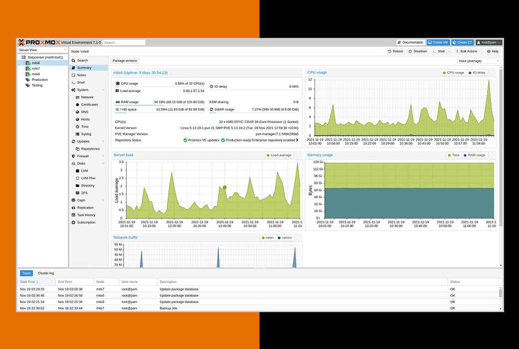Open the Hour (average) timeframe dropdown
This screenshot has height=349, width=519.
click(479, 61)
